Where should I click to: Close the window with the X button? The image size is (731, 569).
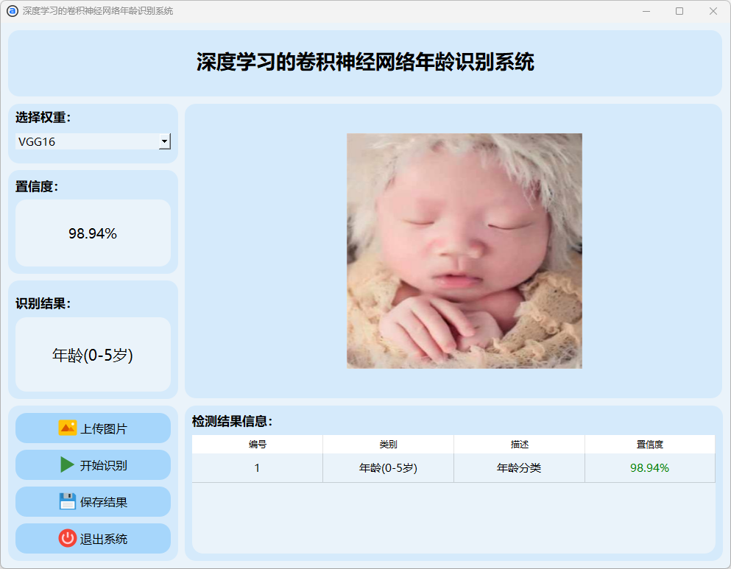point(713,11)
